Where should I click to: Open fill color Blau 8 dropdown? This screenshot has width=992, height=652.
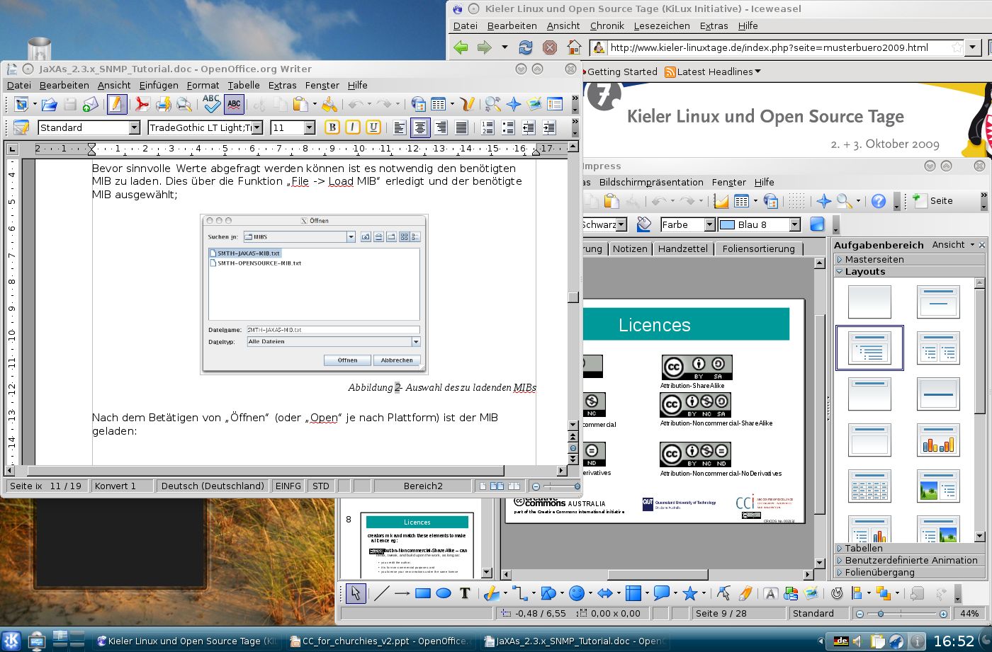[794, 224]
